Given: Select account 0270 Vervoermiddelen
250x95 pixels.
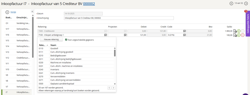Looking at the screenshot, I should [76, 76].
